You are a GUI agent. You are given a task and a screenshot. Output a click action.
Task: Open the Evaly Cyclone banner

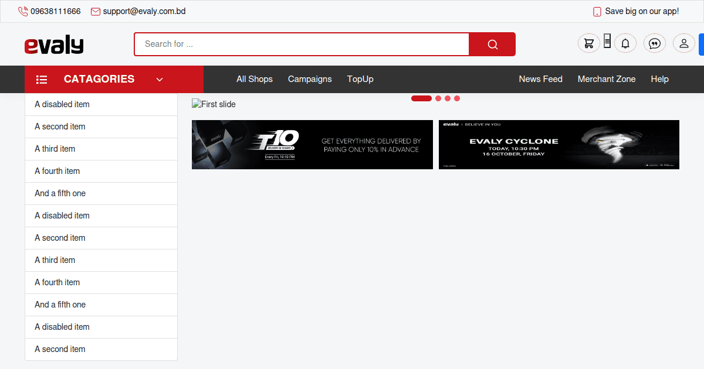click(559, 145)
